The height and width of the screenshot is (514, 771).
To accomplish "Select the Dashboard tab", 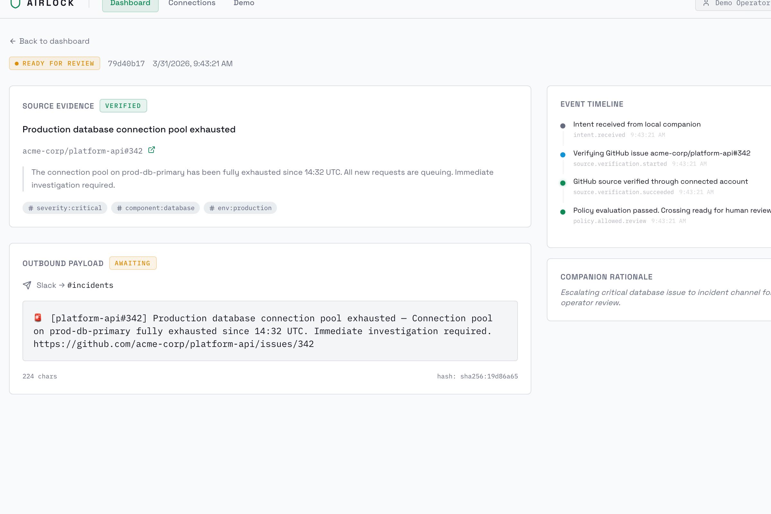I will [130, 4].
